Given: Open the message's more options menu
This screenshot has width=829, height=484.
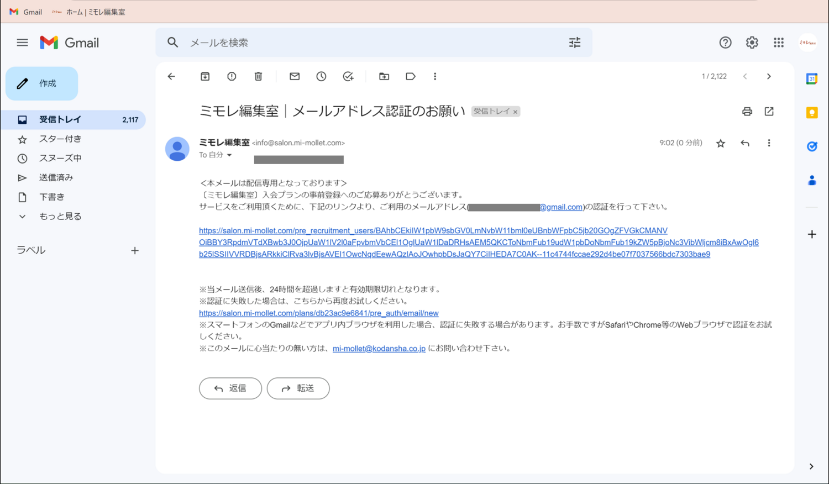Looking at the screenshot, I should (769, 143).
